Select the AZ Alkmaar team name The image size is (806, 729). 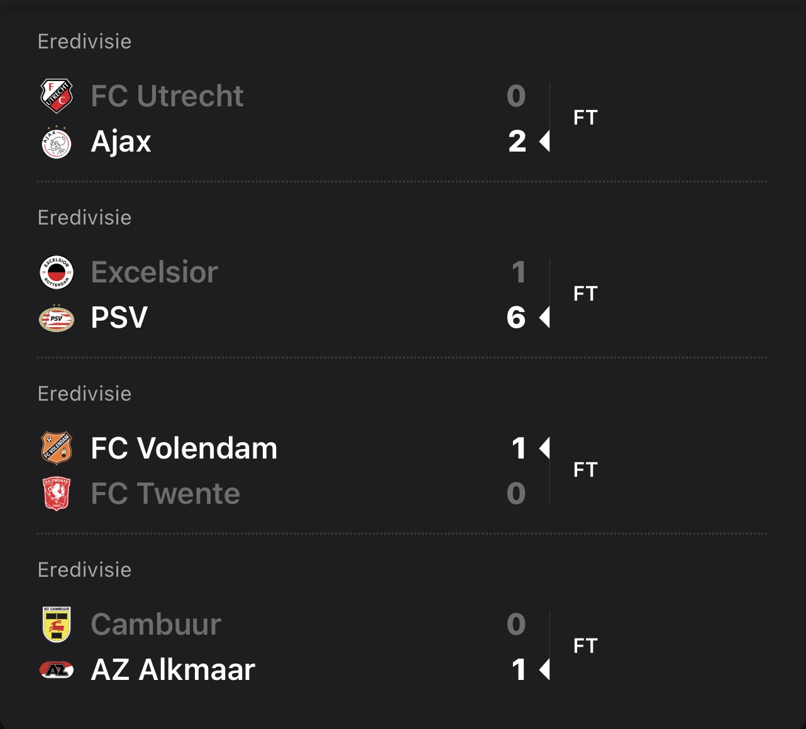tap(173, 670)
